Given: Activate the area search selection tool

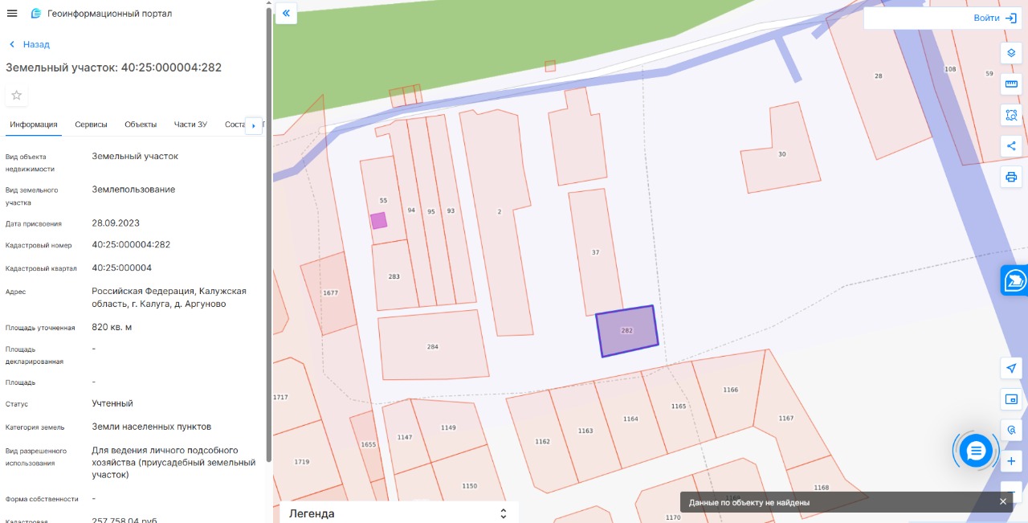Looking at the screenshot, I should (x=1011, y=115).
